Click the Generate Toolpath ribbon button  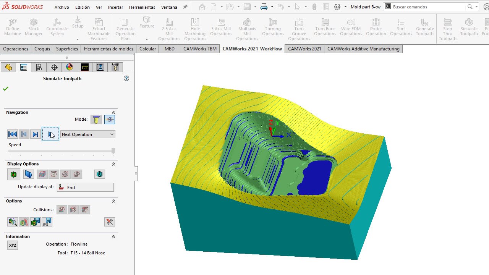(425, 27)
